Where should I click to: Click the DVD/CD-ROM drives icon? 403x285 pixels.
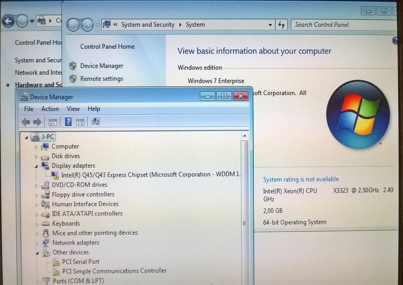45,185
